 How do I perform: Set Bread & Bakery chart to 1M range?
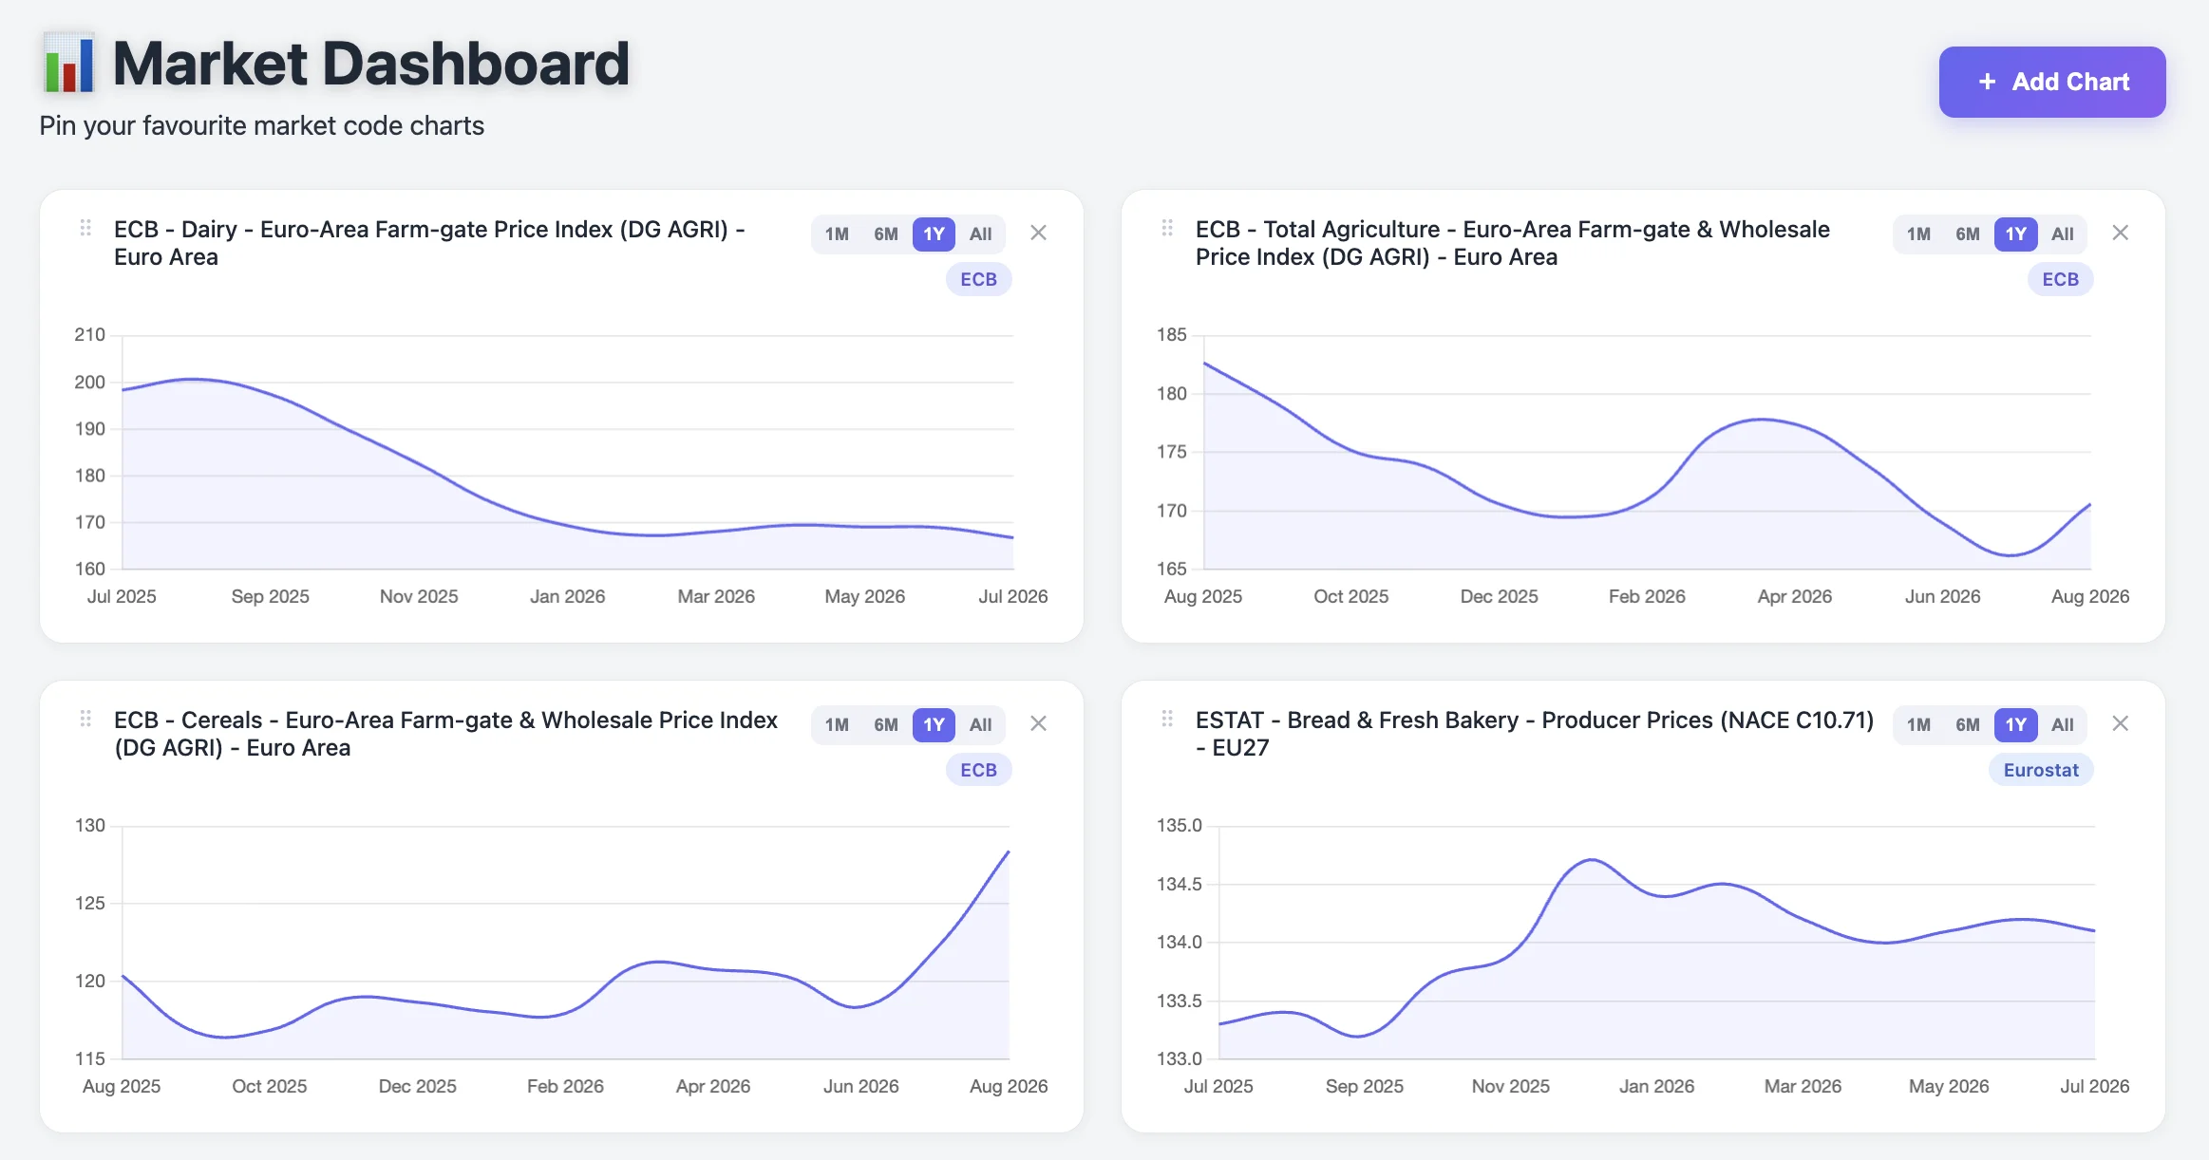1918,724
